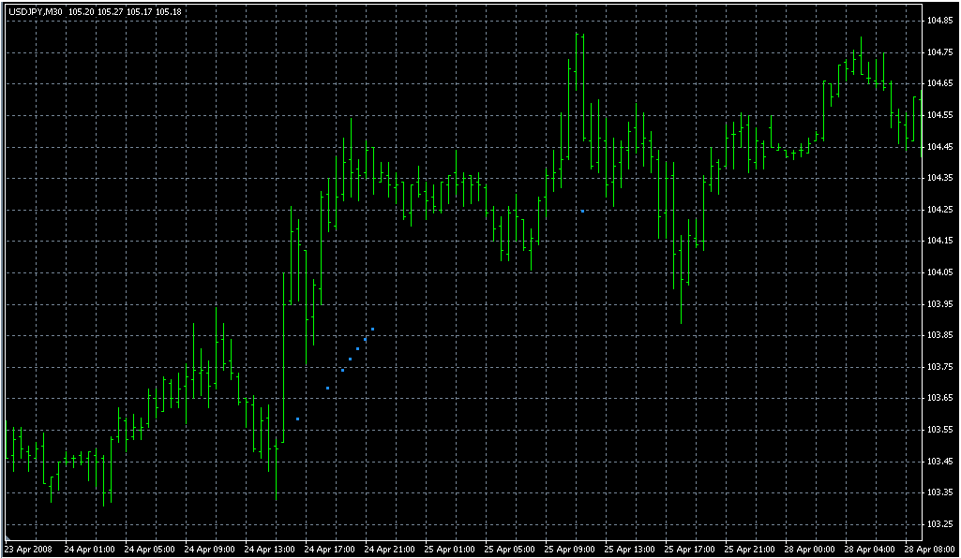Image resolution: width=961 pixels, height=558 pixels.
Task: Select the 25 Apr 17:00 time label
Action: (x=690, y=549)
